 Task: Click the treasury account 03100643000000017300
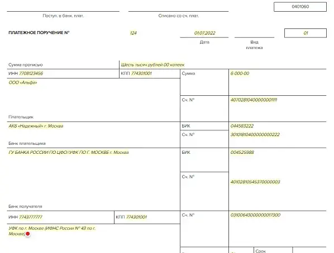click(x=255, y=215)
